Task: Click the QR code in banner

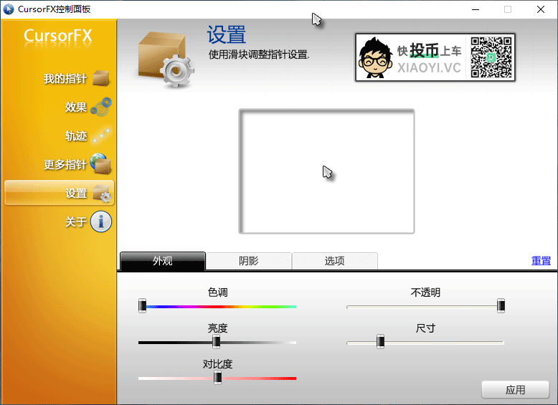Action: point(491,57)
